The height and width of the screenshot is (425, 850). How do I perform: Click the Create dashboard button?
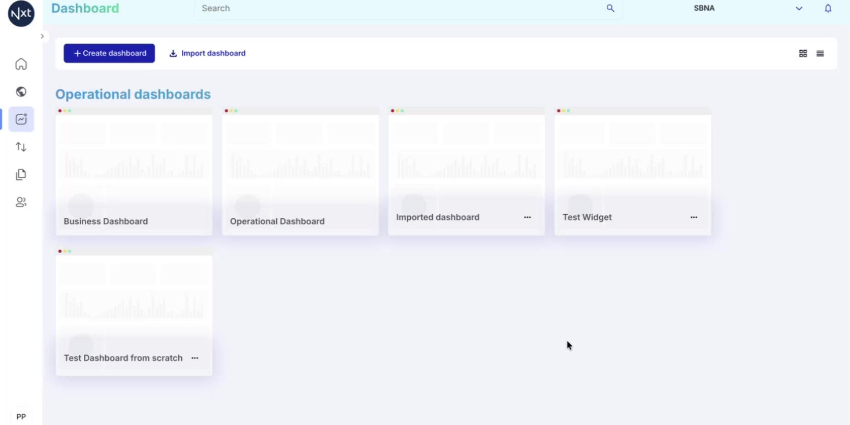(x=109, y=53)
